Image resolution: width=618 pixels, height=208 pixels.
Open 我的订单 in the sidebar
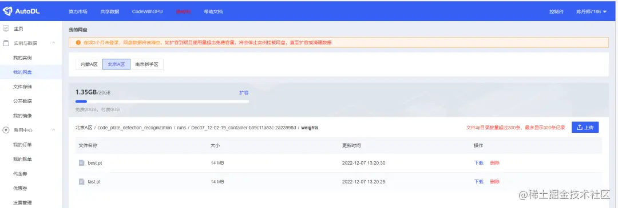pyautogui.click(x=22, y=145)
